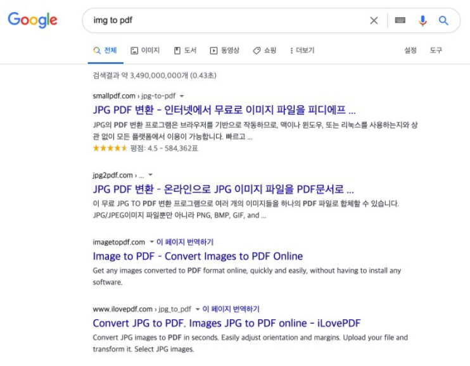
Task: Open the 더보기 menu
Action: point(302,51)
